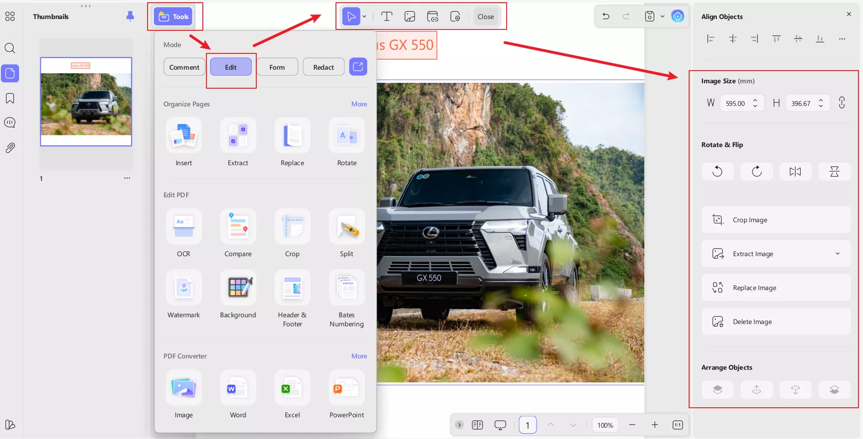
Task: Select the Text editing tool in the toolbar
Action: point(386,16)
